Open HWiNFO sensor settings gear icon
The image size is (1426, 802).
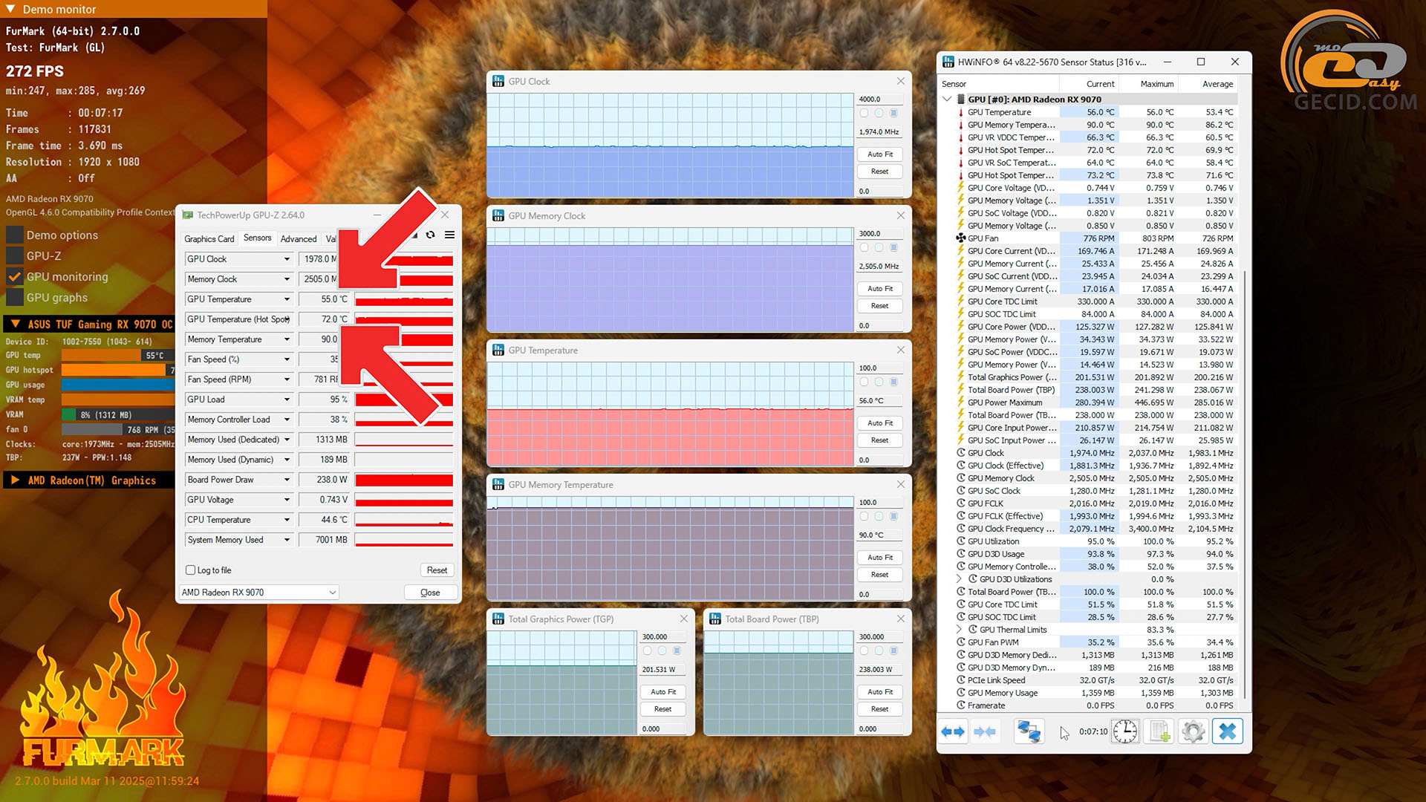pyautogui.click(x=1194, y=731)
